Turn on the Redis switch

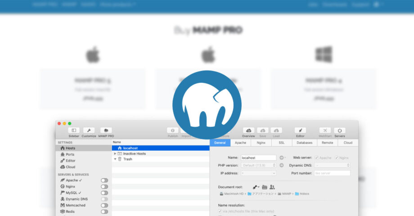[104, 211]
